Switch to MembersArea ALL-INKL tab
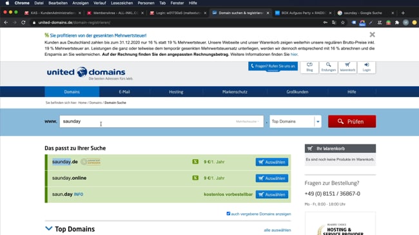The height and width of the screenshot is (235, 419). pyautogui.click(x=115, y=13)
